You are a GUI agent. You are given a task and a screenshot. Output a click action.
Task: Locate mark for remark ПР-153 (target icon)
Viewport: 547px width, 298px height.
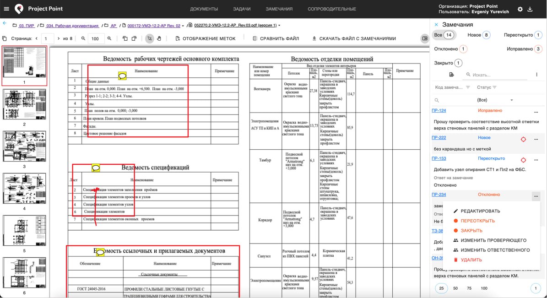(x=523, y=160)
